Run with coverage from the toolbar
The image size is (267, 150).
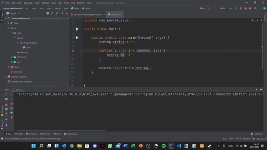245,8
